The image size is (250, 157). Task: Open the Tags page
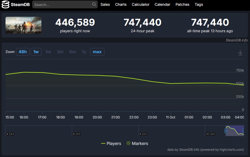199,4
